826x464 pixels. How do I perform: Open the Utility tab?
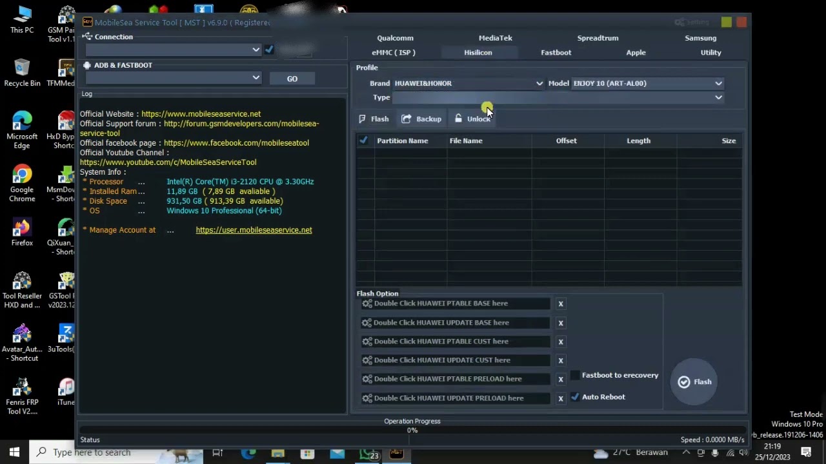point(711,52)
